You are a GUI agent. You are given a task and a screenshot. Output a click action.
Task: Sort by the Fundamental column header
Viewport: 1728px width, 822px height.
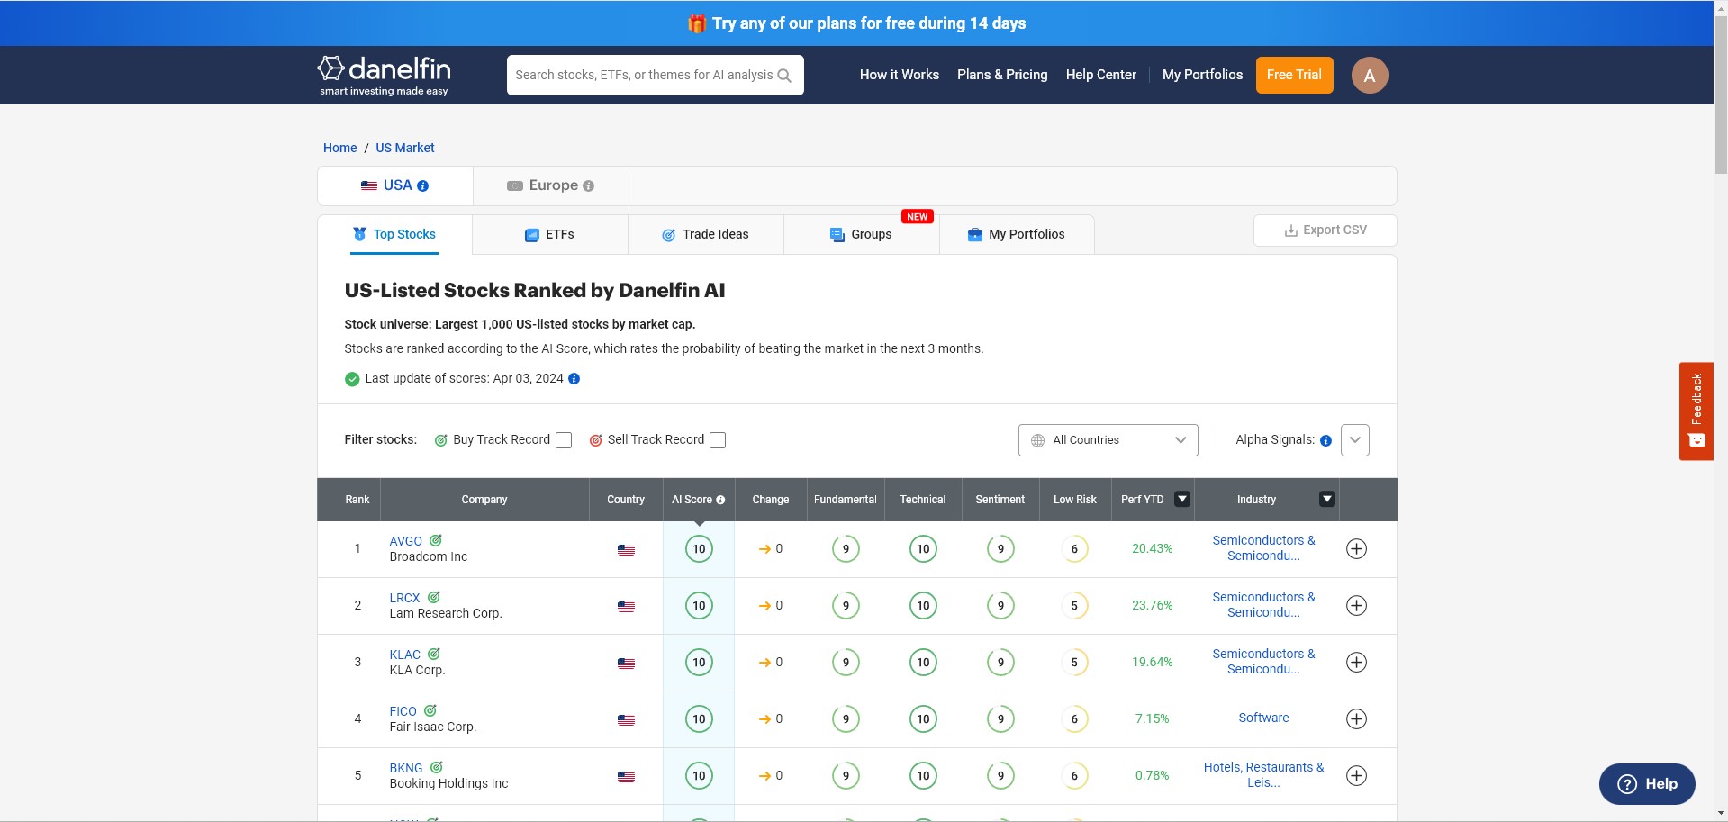coord(846,500)
